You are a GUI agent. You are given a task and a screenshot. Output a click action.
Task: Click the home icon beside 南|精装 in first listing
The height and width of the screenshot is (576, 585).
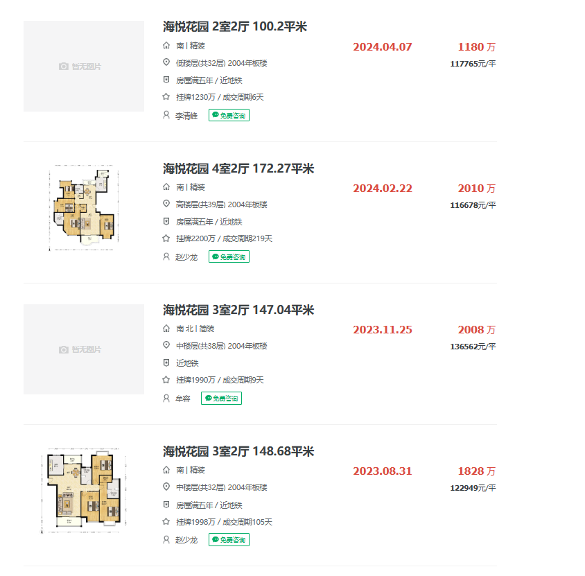click(x=165, y=45)
